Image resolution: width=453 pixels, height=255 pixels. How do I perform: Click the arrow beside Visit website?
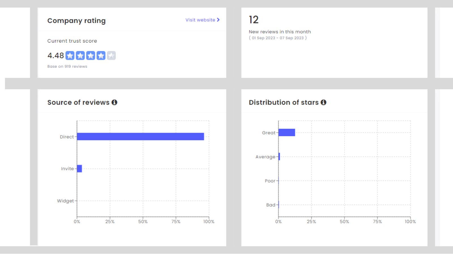point(218,20)
